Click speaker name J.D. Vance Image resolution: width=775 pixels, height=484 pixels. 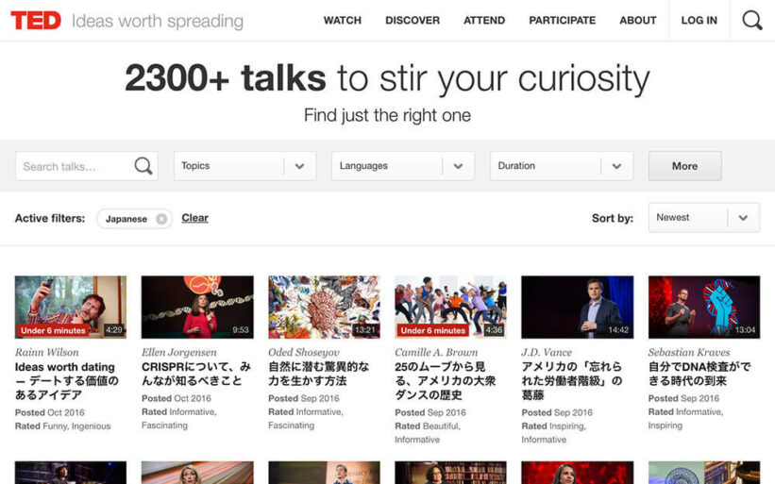point(547,352)
